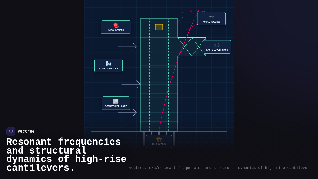Click the balance scale icon for Cantilever Mass
The width and height of the screenshot is (318, 179).
pyautogui.click(x=217, y=45)
